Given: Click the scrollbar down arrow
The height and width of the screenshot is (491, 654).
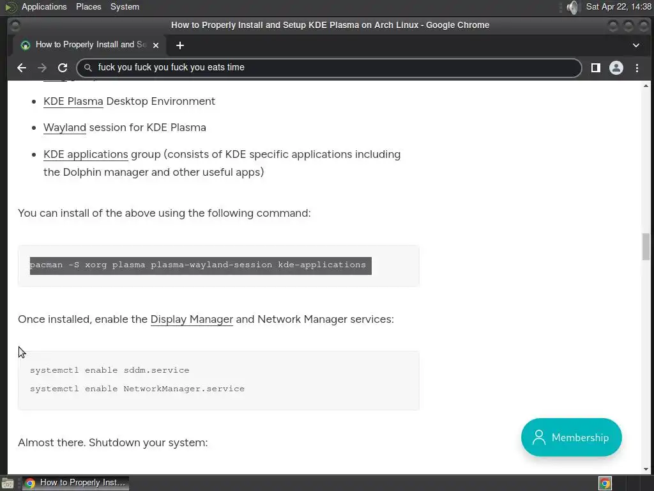Looking at the screenshot, I should click(646, 469).
